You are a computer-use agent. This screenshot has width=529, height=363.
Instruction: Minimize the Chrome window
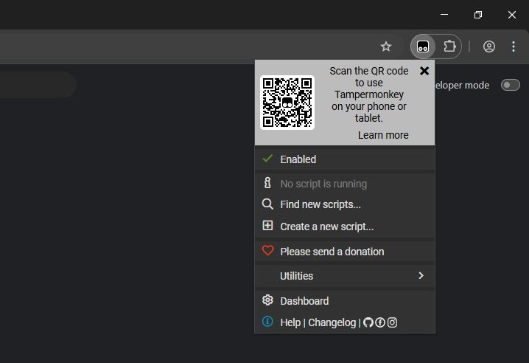coord(444,15)
